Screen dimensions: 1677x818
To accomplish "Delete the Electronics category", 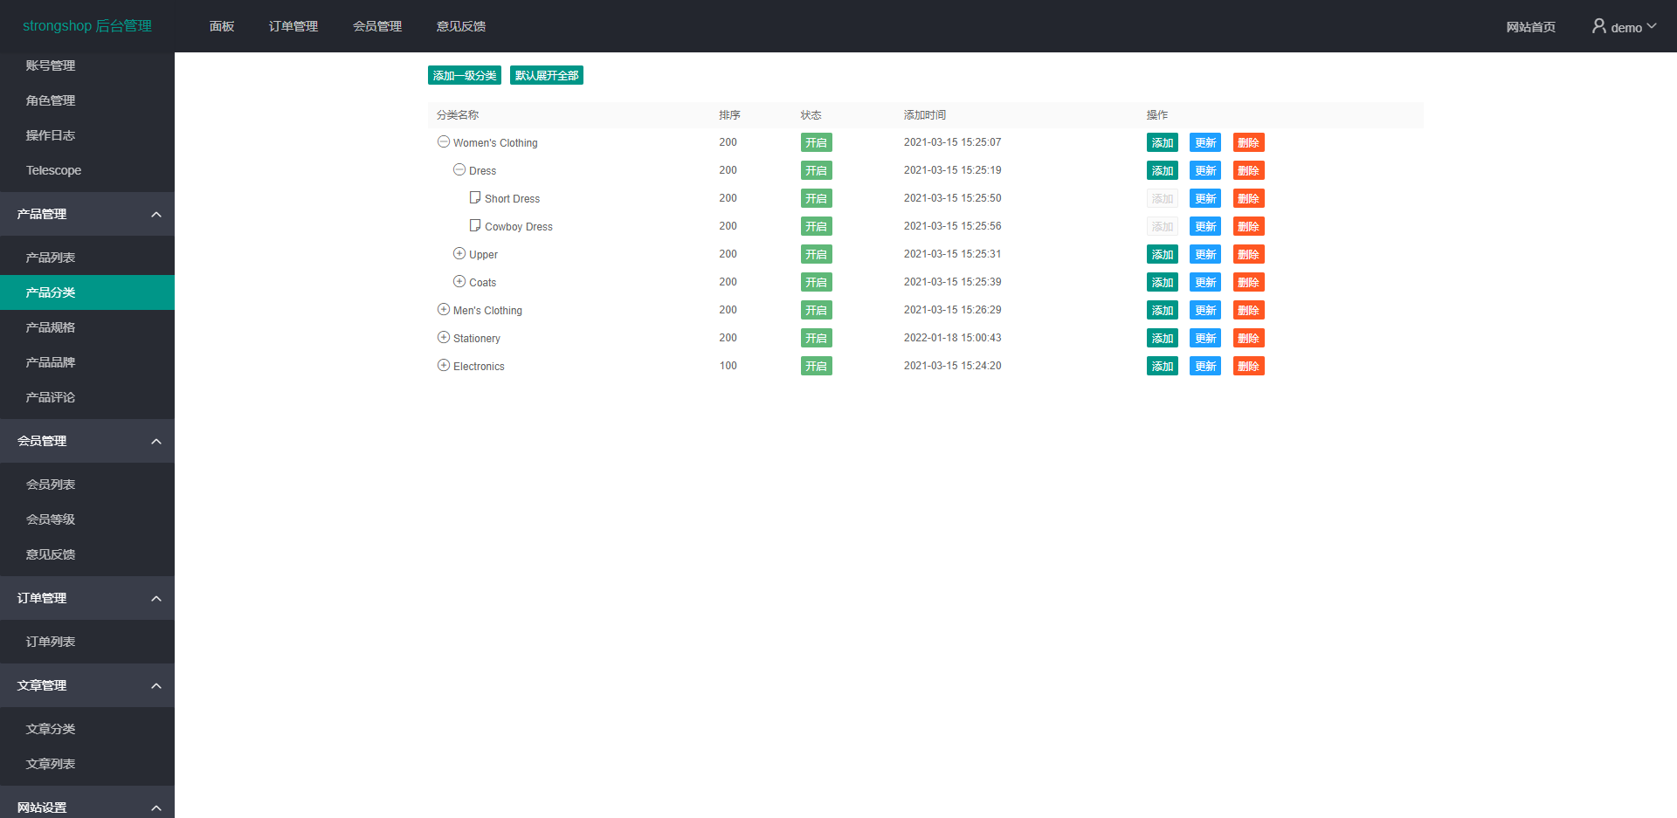I will click(x=1249, y=366).
